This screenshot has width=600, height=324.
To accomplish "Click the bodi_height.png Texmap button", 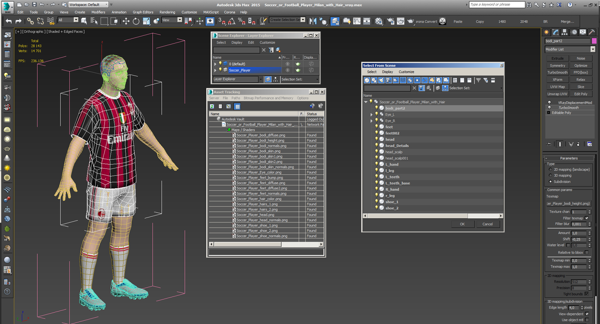I will click(x=568, y=203).
